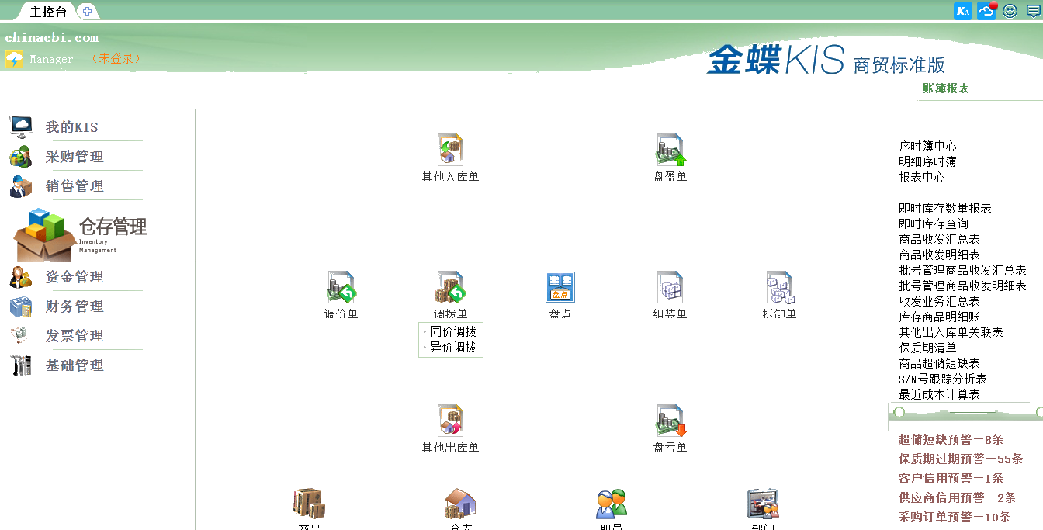Open the 其他入库单 (other inbound order) icon
This screenshot has width=1043, height=530.
[450, 151]
